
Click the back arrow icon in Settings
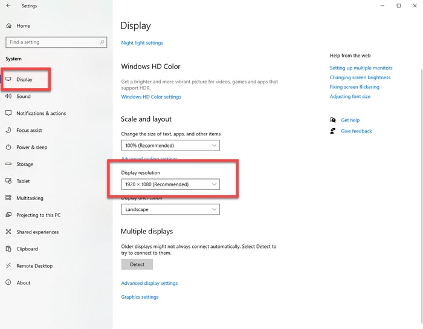[x=8, y=6]
